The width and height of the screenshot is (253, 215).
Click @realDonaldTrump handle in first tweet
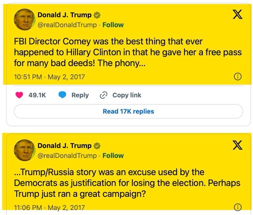(67, 25)
